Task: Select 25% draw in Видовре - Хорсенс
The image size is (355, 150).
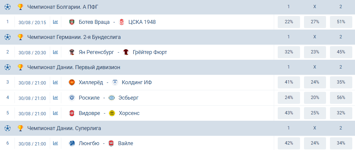Action: coord(315,113)
